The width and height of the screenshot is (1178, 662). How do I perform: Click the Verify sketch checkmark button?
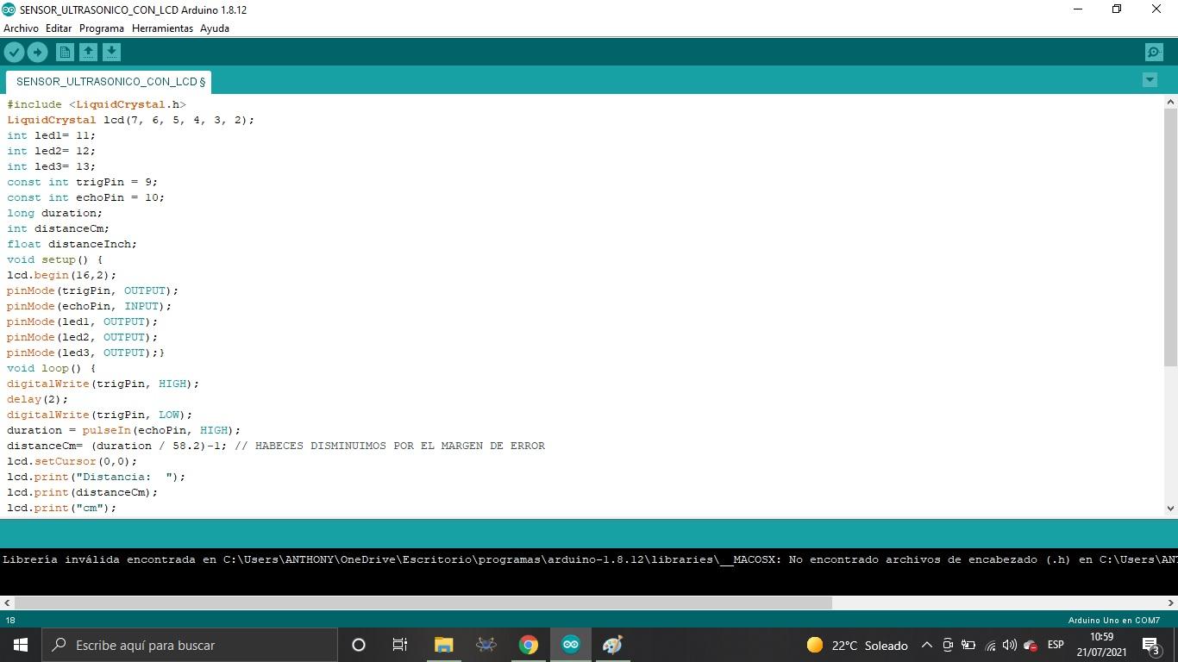pyautogui.click(x=14, y=53)
